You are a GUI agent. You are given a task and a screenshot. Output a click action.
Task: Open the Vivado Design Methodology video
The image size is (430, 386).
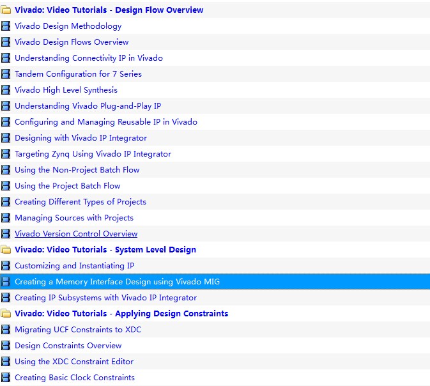pyautogui.click(x=68, y=26)
